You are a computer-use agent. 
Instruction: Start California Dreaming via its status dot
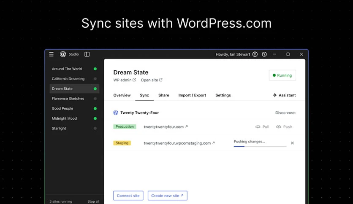pos(95,79)
